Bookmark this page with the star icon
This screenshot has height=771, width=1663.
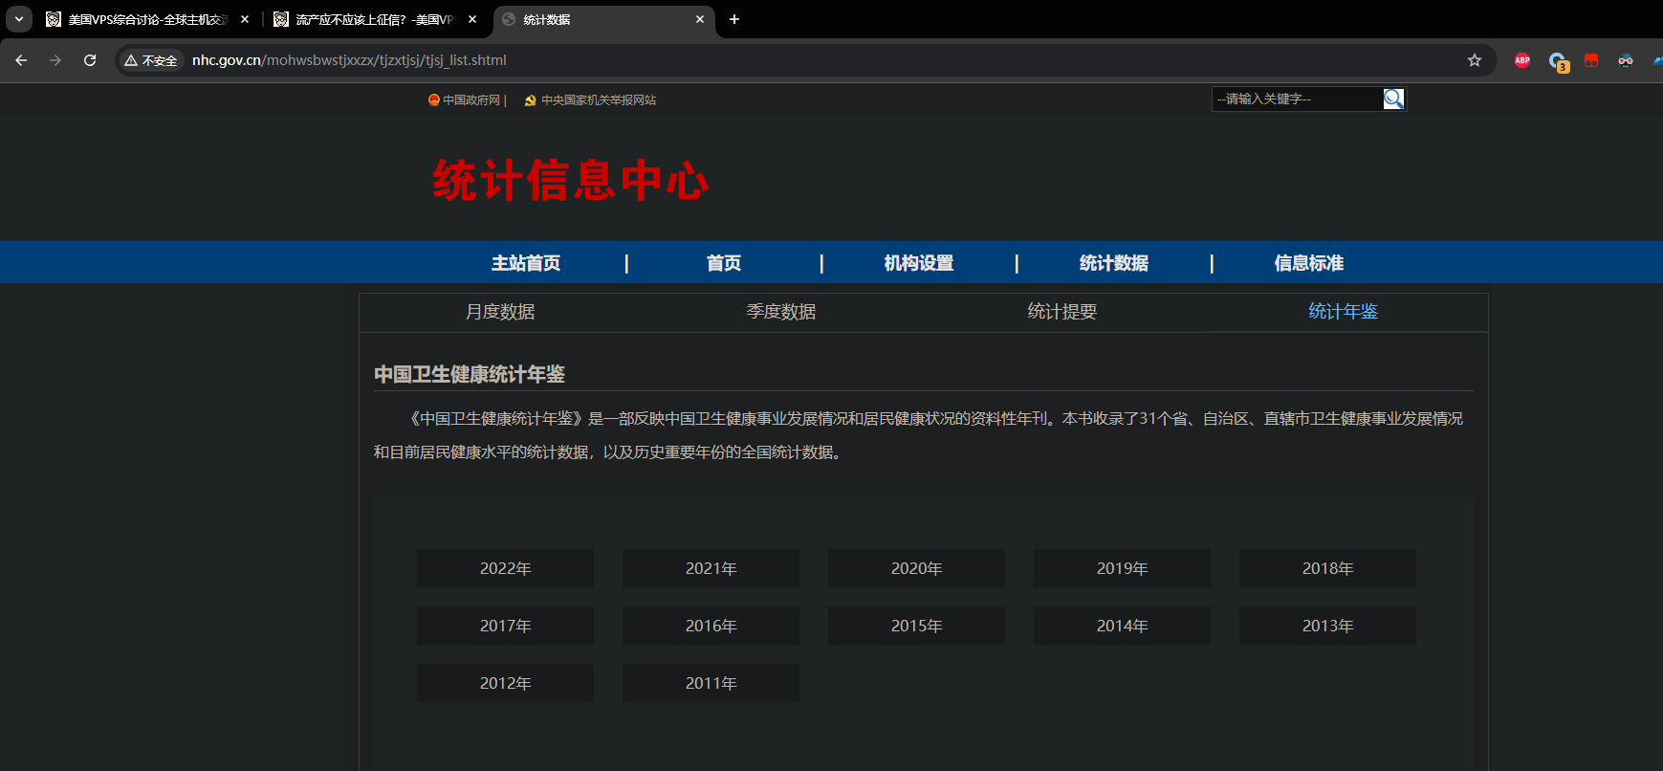1475,60
